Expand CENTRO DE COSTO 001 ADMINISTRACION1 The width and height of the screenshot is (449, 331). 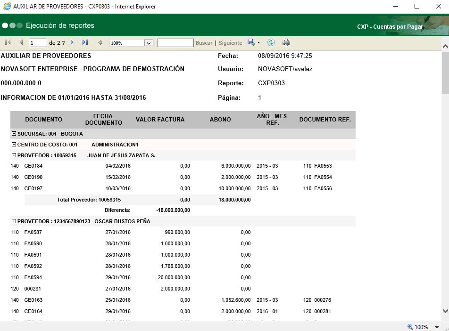point(13,145)
